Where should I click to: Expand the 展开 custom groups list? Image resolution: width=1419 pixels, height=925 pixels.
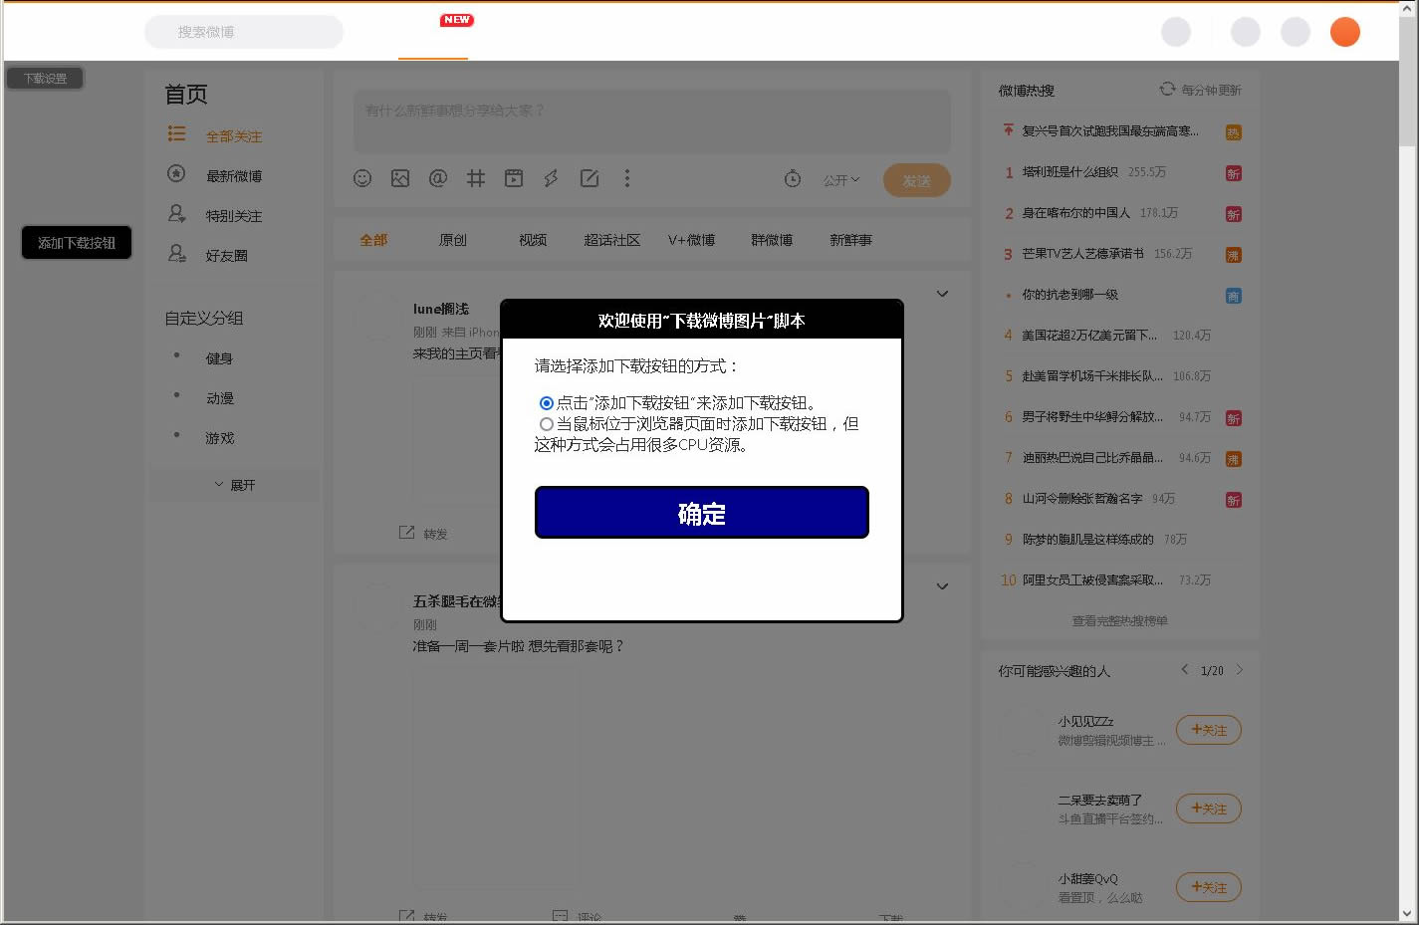(235, 485)
